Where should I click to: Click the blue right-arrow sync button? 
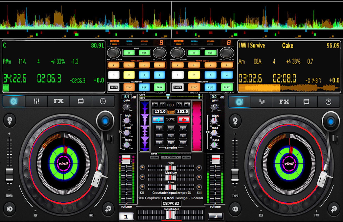coord(158,120)
